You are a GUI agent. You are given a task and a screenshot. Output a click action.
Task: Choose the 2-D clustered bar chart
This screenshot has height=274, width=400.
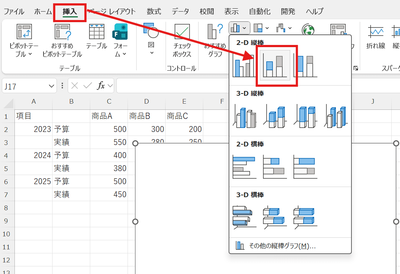coord(244,167)
